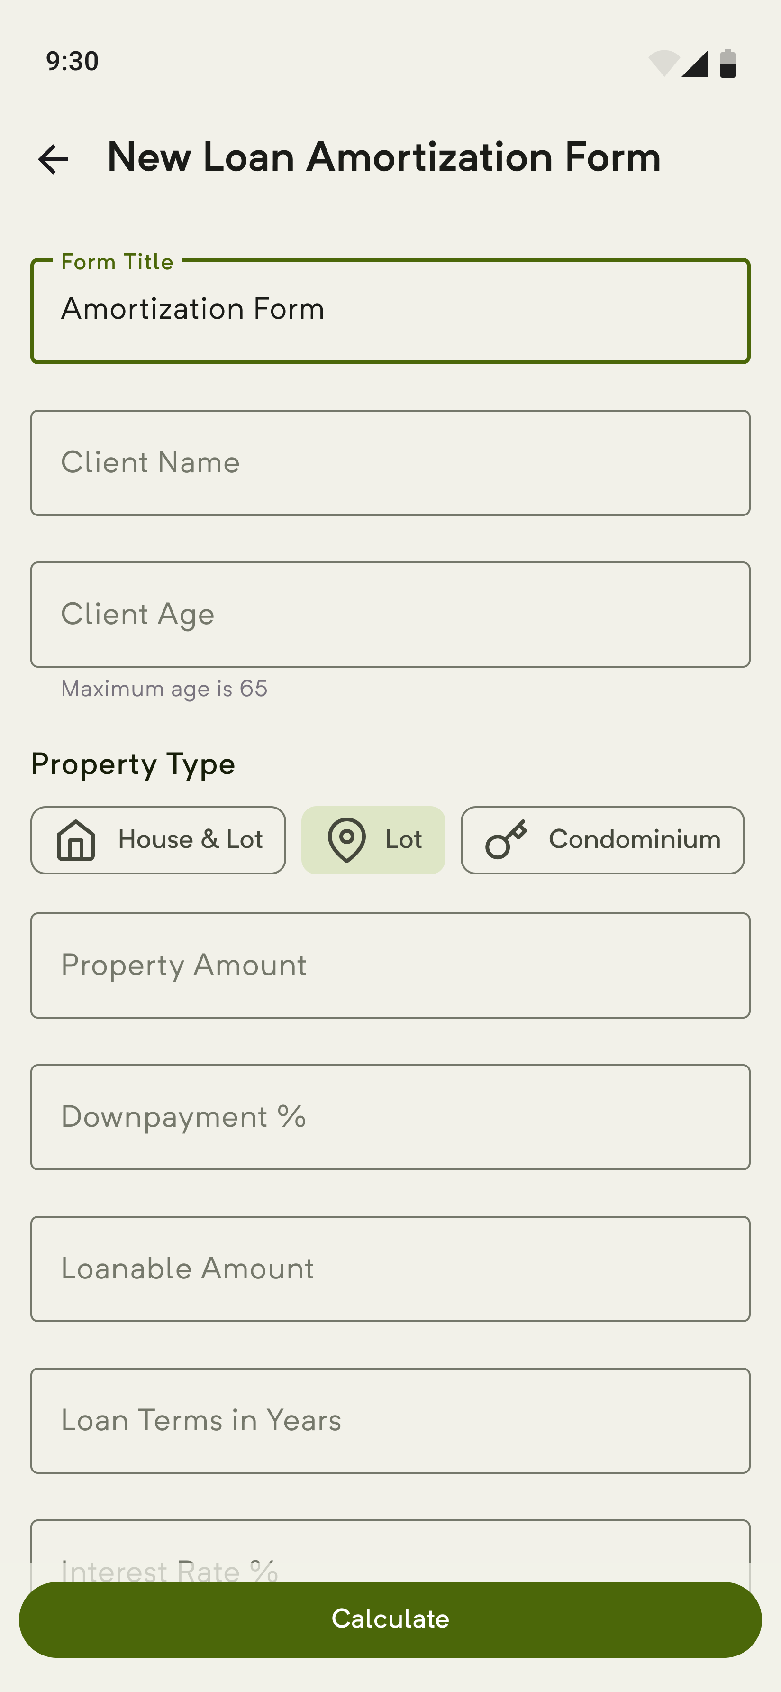Screen dimensions: 781x1692
Task: Enter the Client Age field
Action: [390, 614]
